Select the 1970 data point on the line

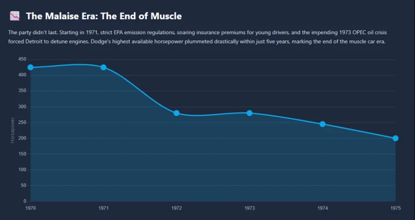[31, 67]
